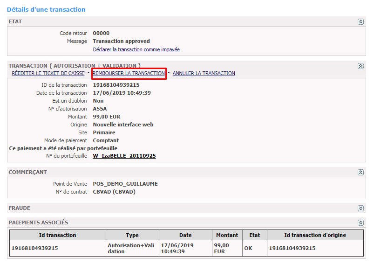Click the amount 99,00 EUR in TRANSACTION section

pos(106,117)
